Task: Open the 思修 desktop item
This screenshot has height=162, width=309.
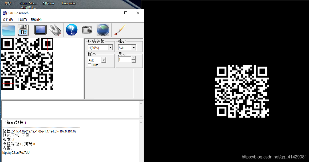Action: tap(8, 3)
